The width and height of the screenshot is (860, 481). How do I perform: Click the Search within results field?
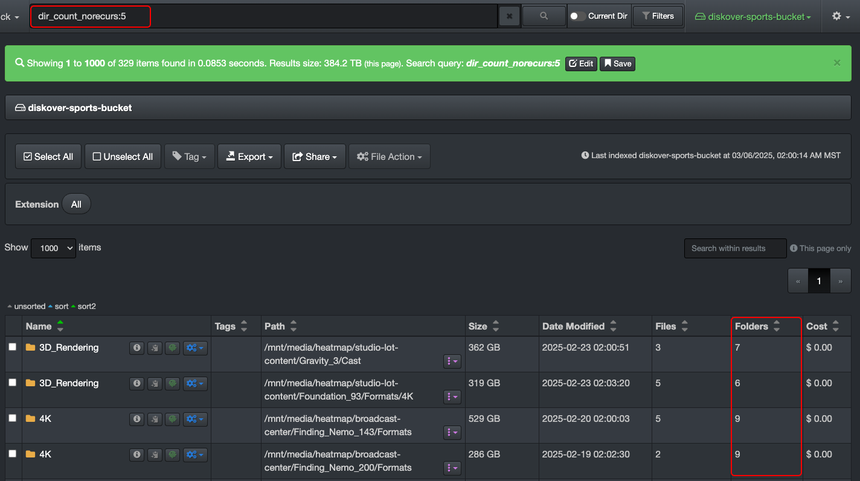(735, 249)
